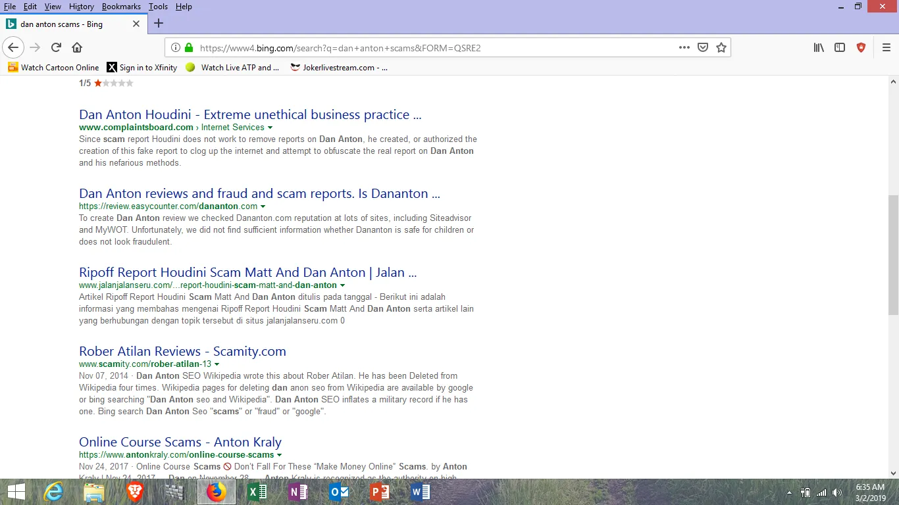
Task: Open the File menu
Action: tap(10, 7)
